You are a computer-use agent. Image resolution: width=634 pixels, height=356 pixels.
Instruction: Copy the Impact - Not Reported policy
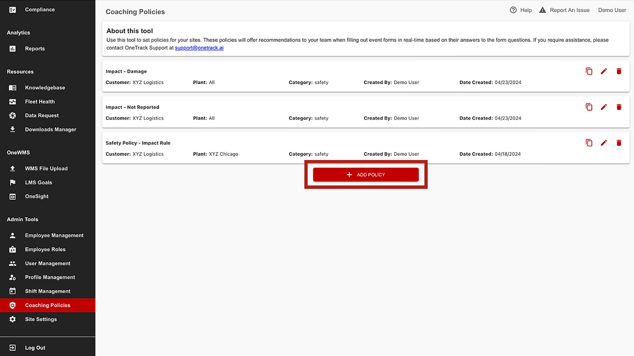pos(589,107)
